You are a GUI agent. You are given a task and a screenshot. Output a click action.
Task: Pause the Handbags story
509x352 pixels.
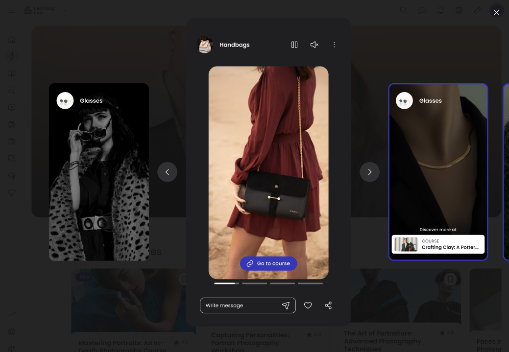coord(294,45)
